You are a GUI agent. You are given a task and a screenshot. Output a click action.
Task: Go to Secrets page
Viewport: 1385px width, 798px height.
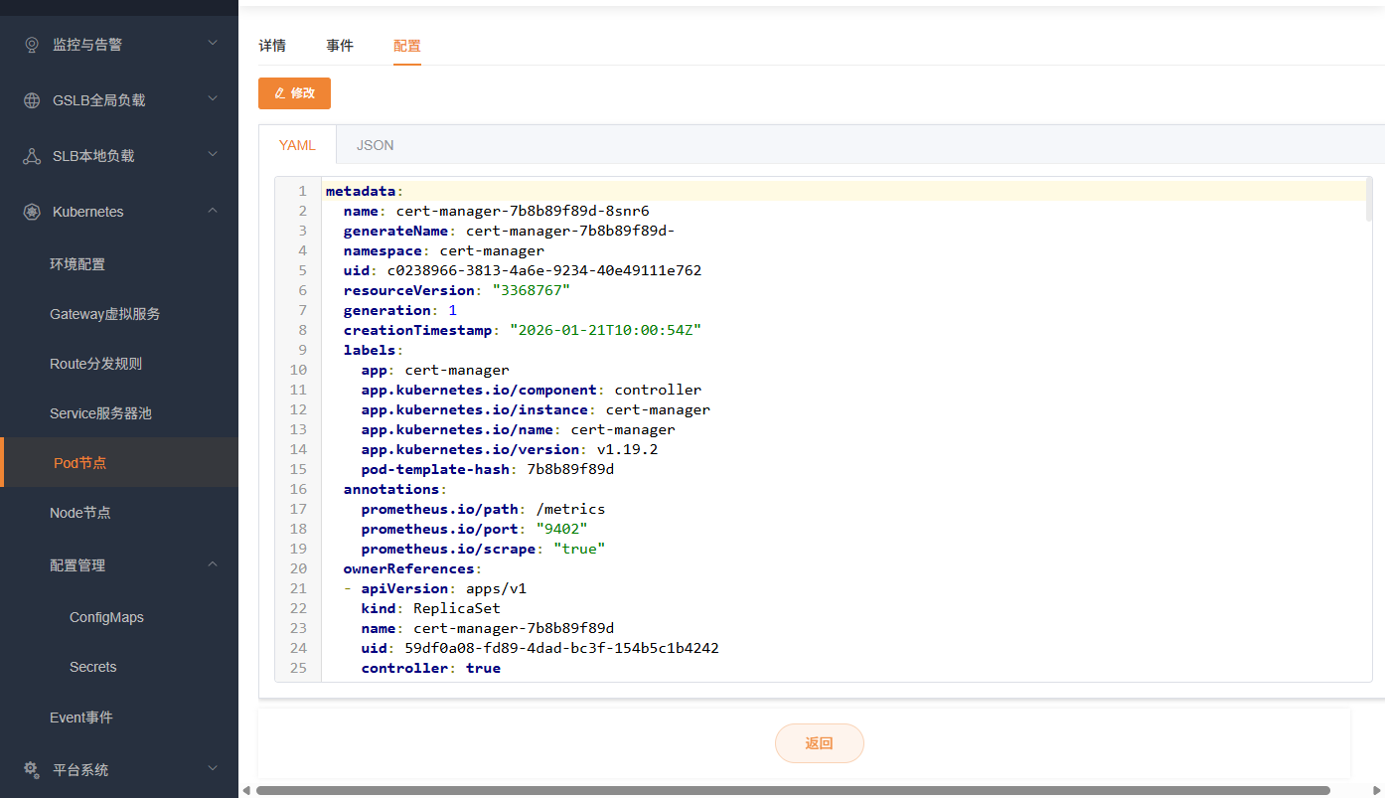tap(93, 667)
